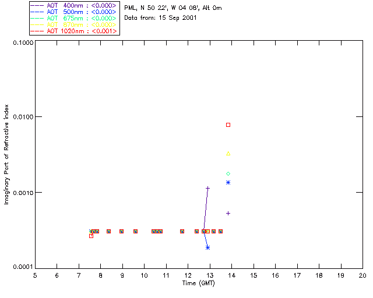This screenshot has height=298, width=373.
Task: Select the PML station location text
Action: (173, 8)
